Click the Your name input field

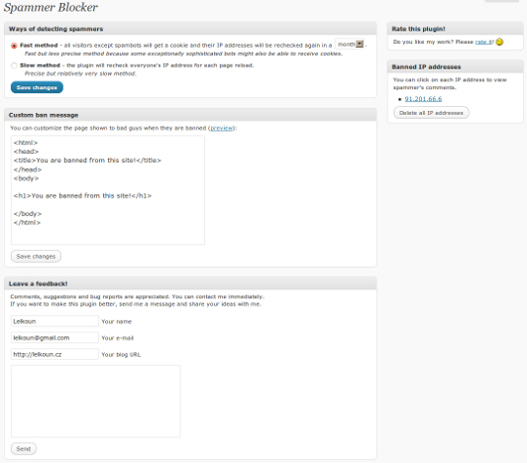54,321
